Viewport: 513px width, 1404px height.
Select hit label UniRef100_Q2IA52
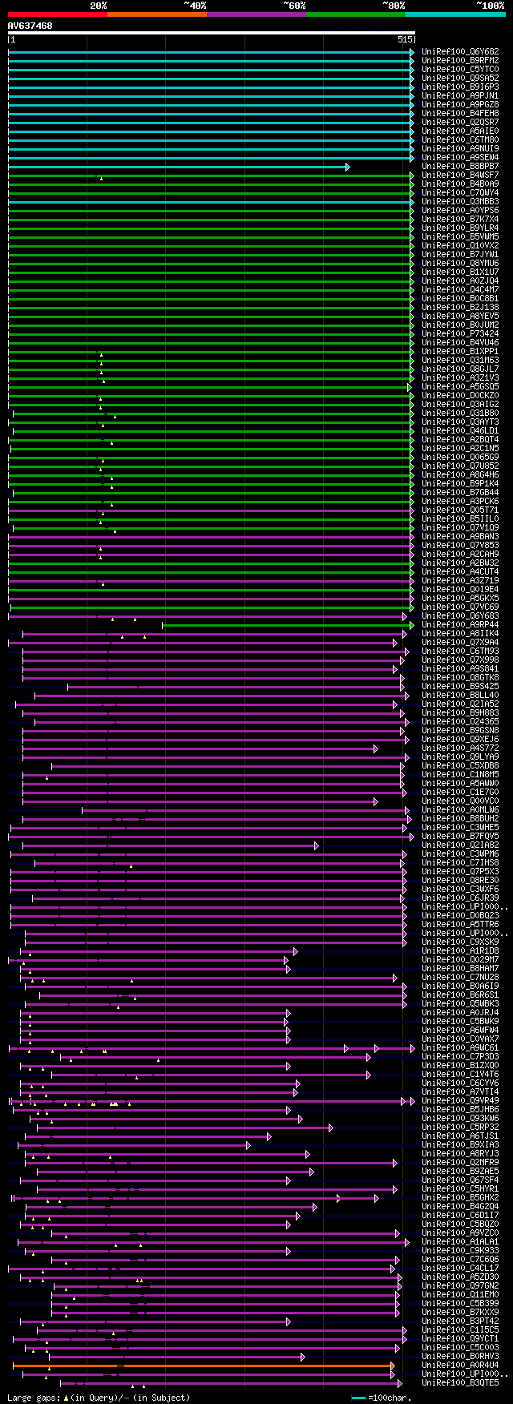460,704
